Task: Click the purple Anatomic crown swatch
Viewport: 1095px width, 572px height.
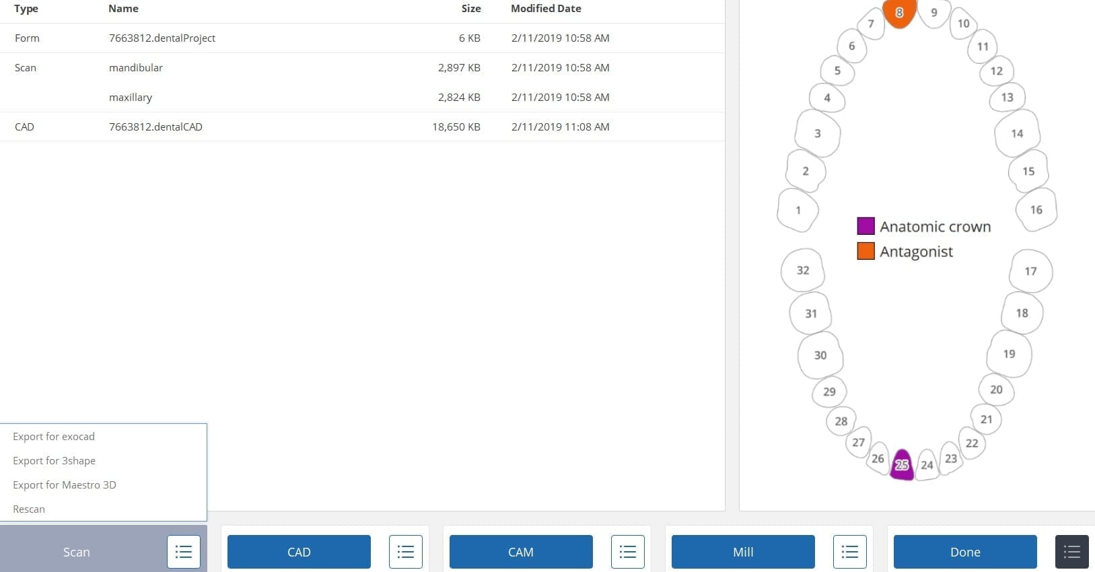Action: point(866,226)
